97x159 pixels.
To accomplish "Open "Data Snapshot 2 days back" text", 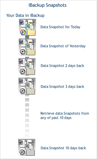I will click(x=62, y=66).
